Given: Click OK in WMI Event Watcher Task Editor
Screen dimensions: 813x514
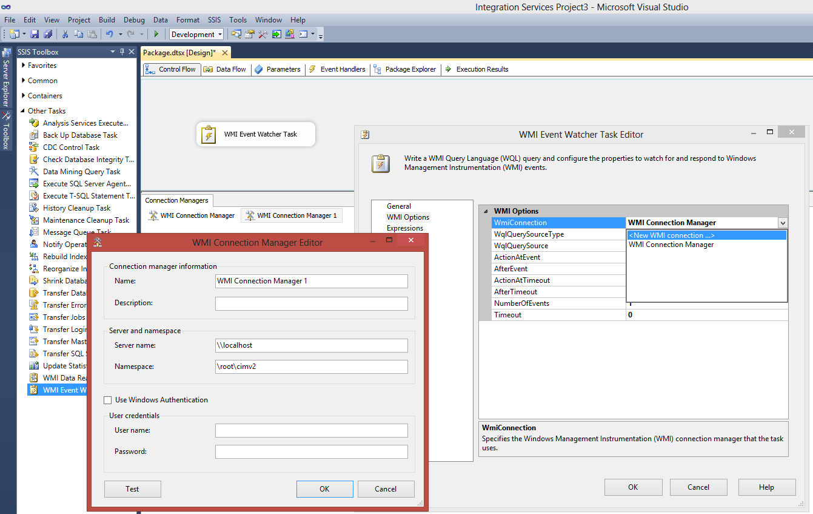Looking at the screenshot, I should click(x=633, y=487).
